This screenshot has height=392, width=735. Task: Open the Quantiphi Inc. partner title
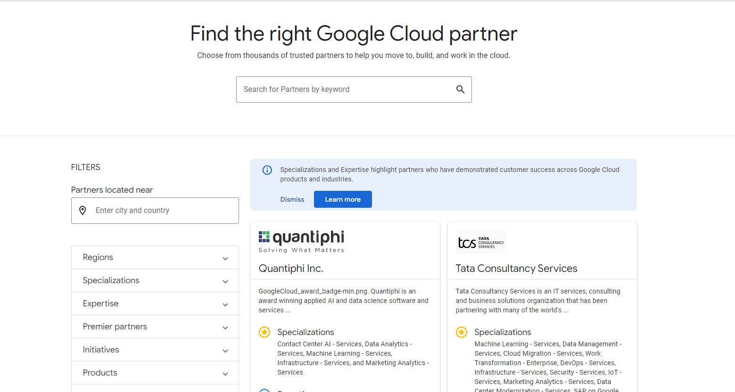(x=291, y=269)
